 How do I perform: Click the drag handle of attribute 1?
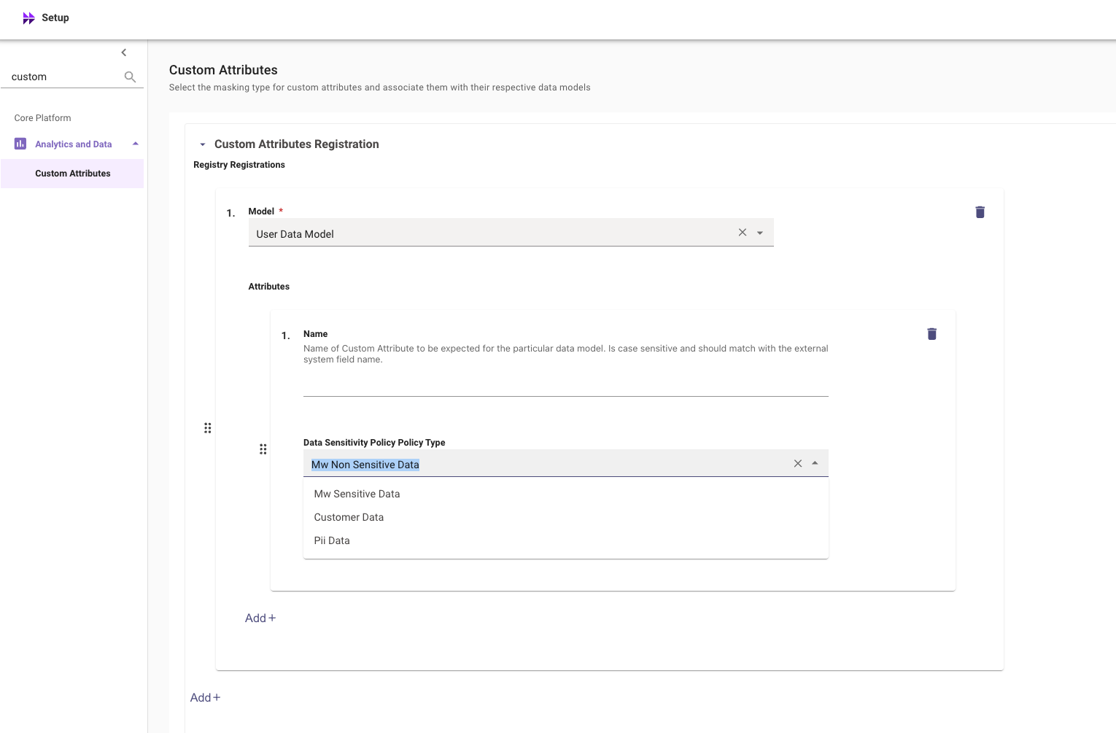point(263,449)
